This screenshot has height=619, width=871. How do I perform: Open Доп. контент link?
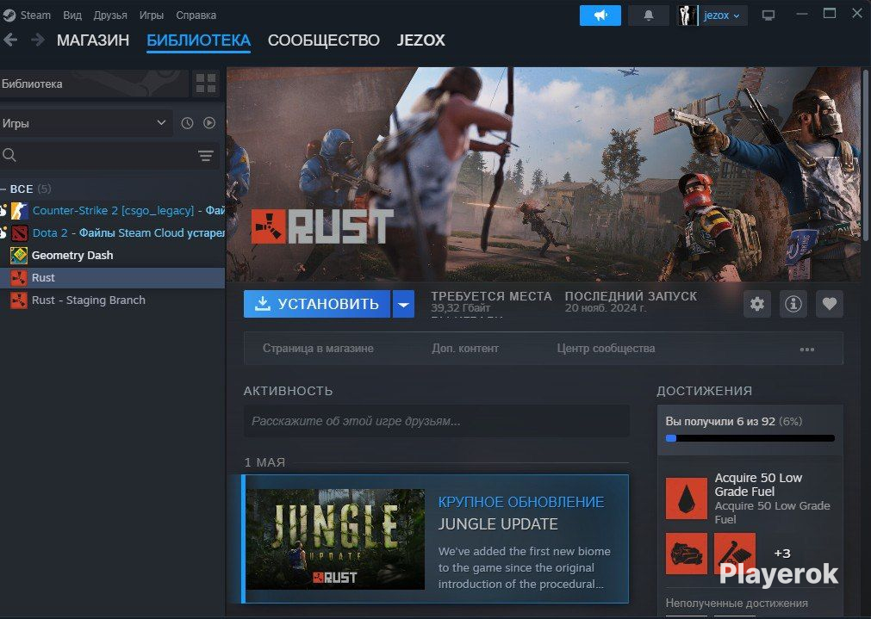pos(465,349)
